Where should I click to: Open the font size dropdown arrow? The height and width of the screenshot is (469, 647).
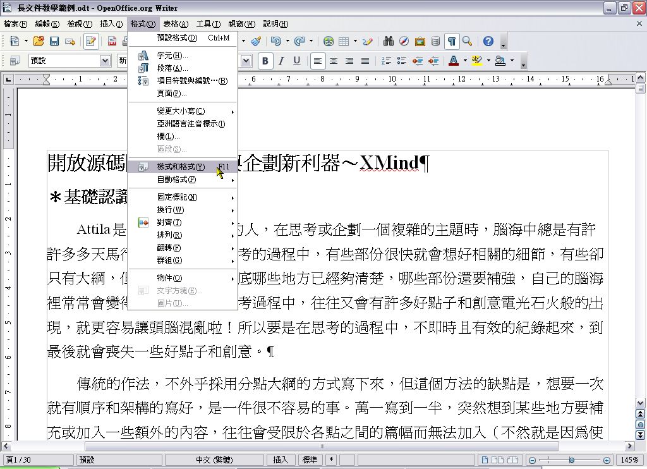(x=246, y=61)
